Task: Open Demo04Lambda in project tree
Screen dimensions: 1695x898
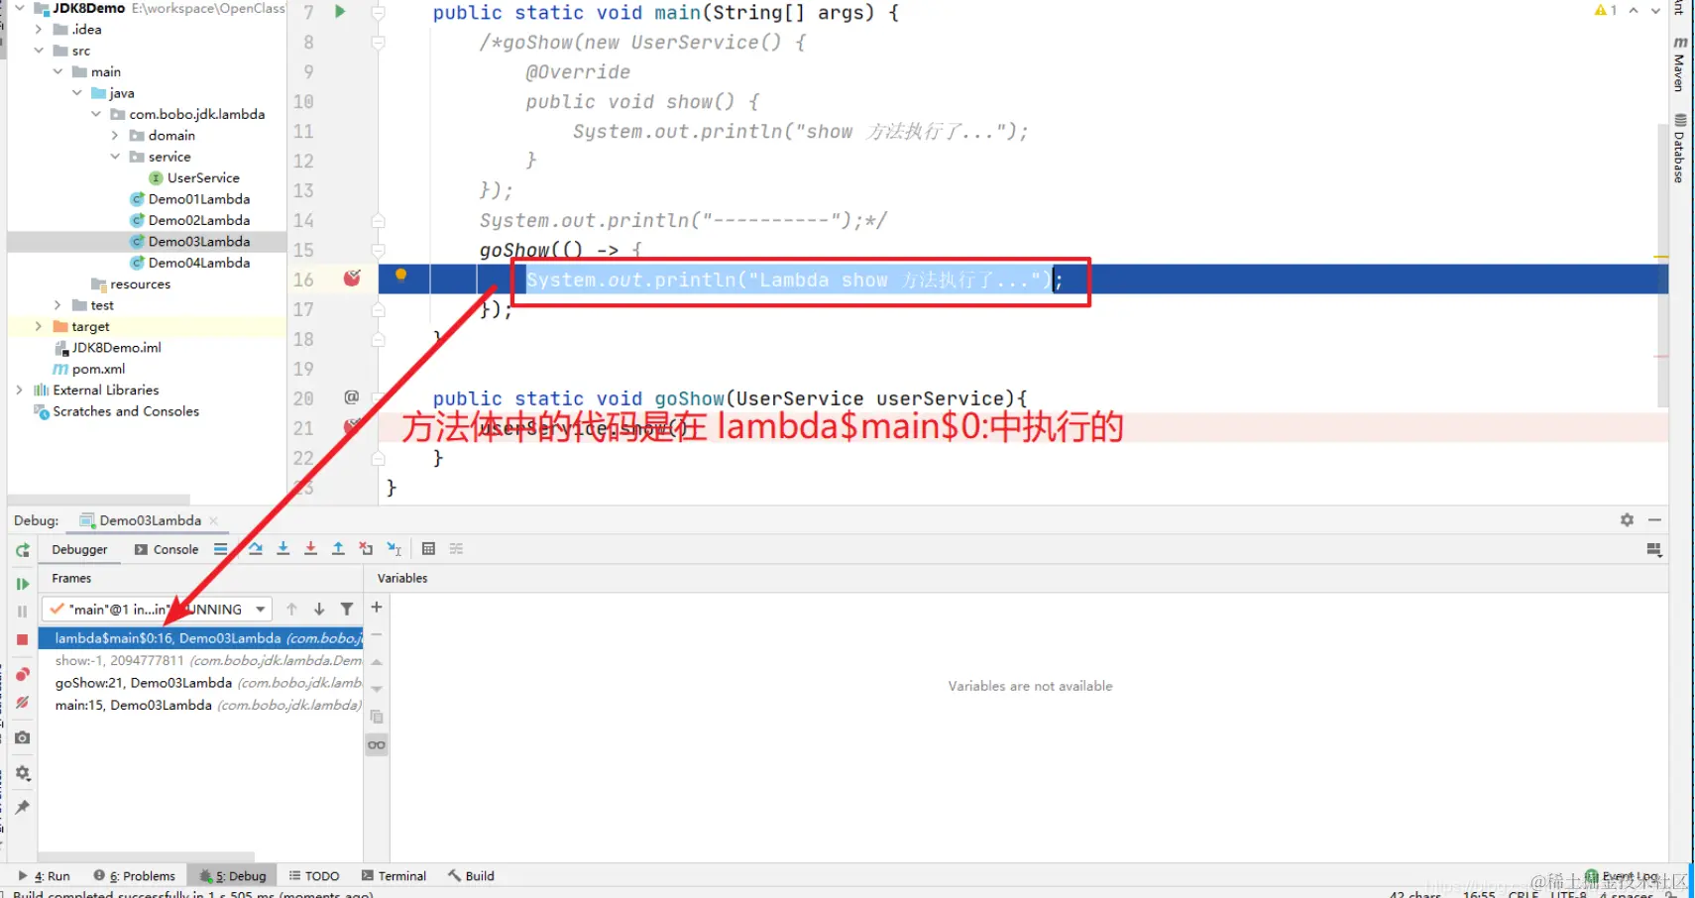Action: 198,263
